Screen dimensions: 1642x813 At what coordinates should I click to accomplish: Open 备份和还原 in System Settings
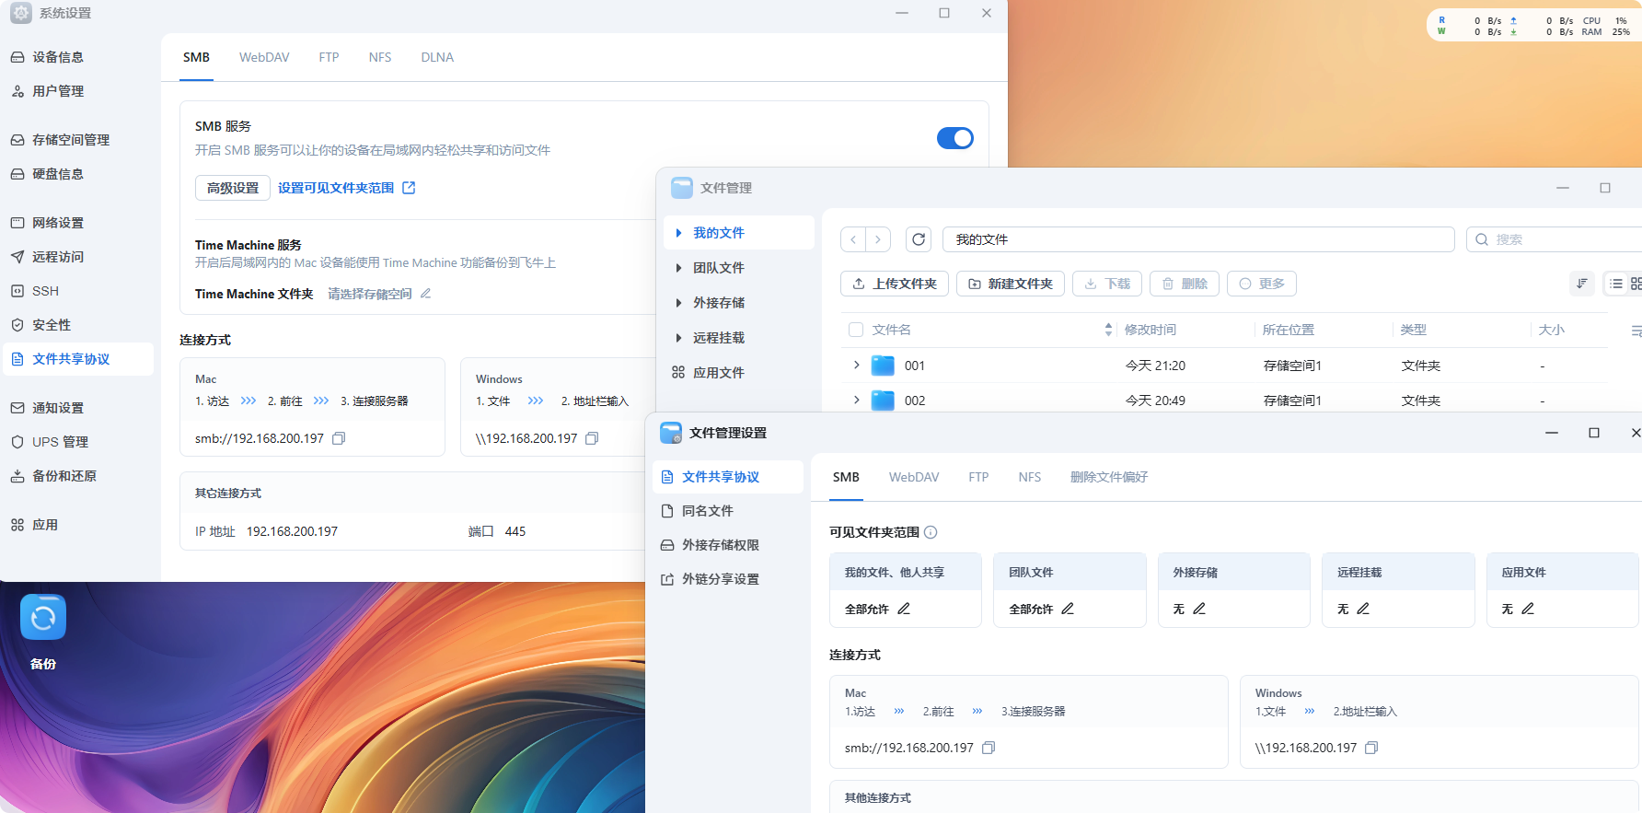[78, 476]
